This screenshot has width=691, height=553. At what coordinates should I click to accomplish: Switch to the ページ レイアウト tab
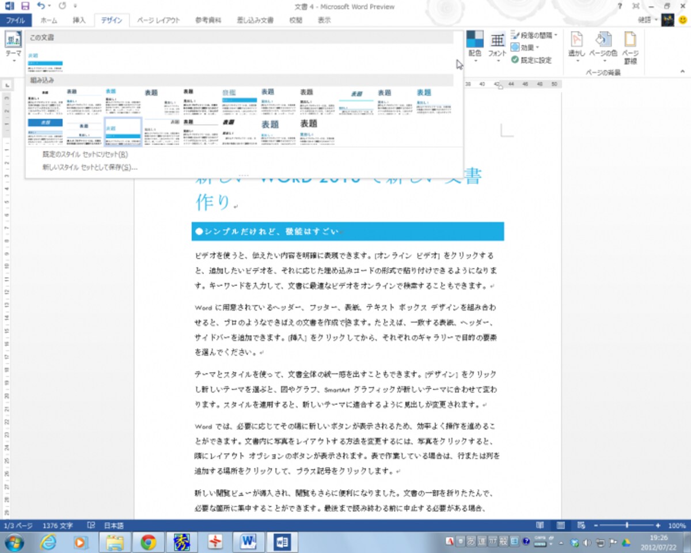[x=158, y=20]
